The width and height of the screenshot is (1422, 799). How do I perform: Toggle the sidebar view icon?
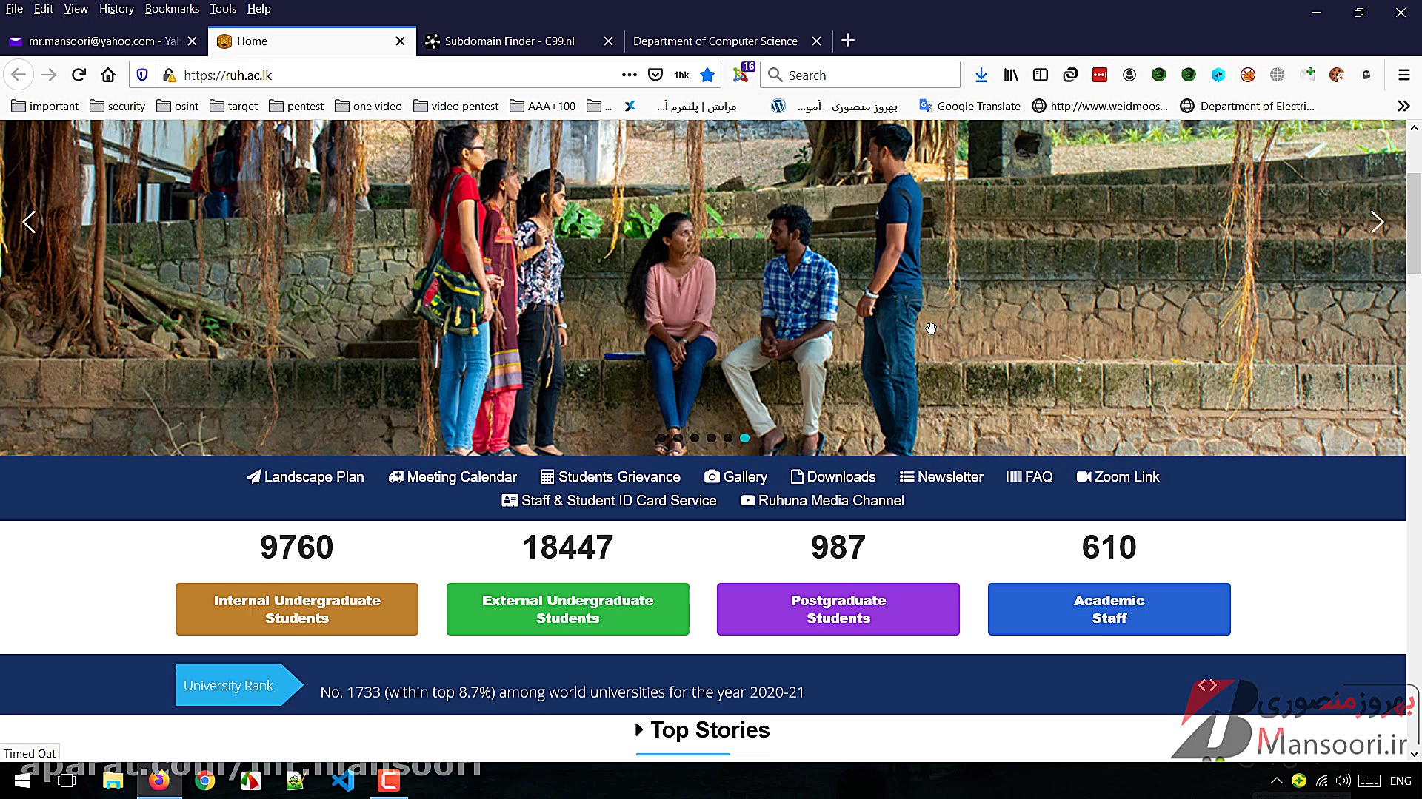(x=1041, y=75)
